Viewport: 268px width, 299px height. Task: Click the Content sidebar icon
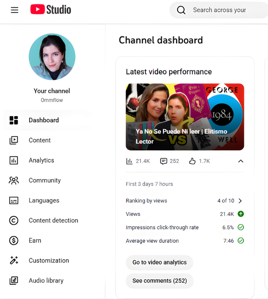(14, 140)
